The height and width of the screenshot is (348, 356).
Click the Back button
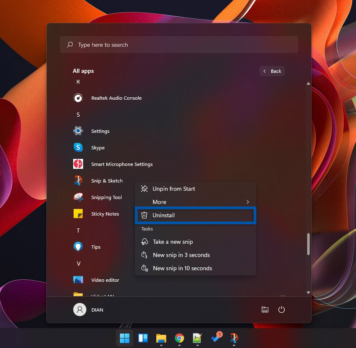(x=272, y=71)
